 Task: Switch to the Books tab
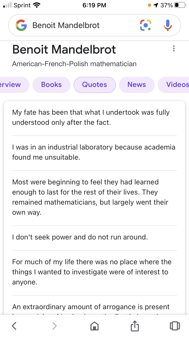(x=51, y=85)
